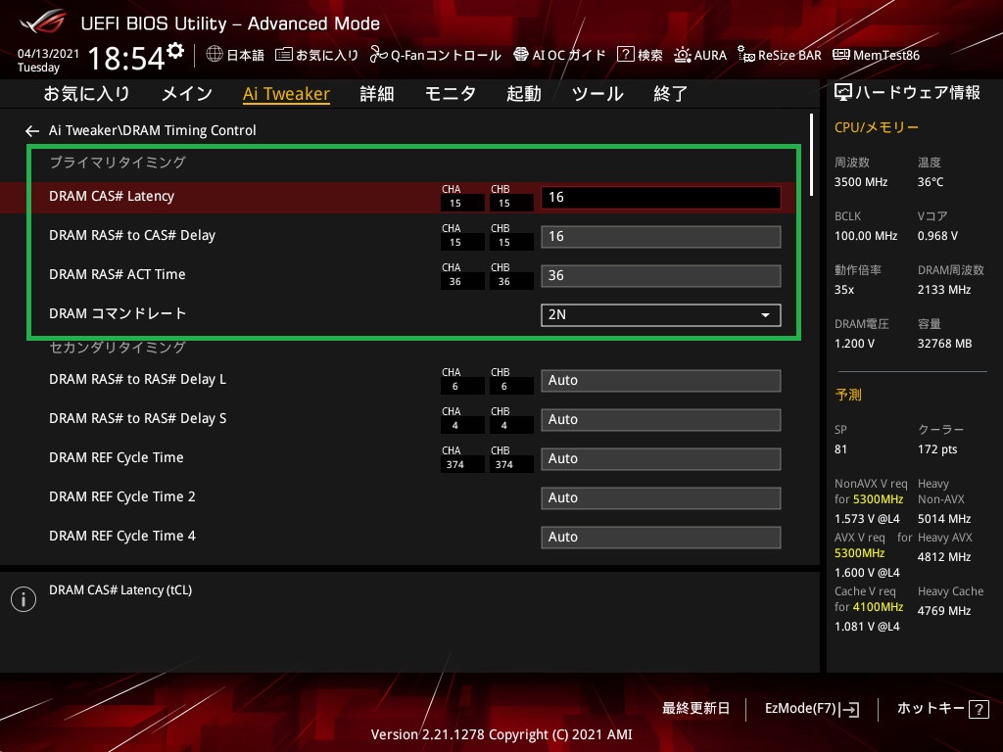Switch to EzMode(F7)

(801, 709)
